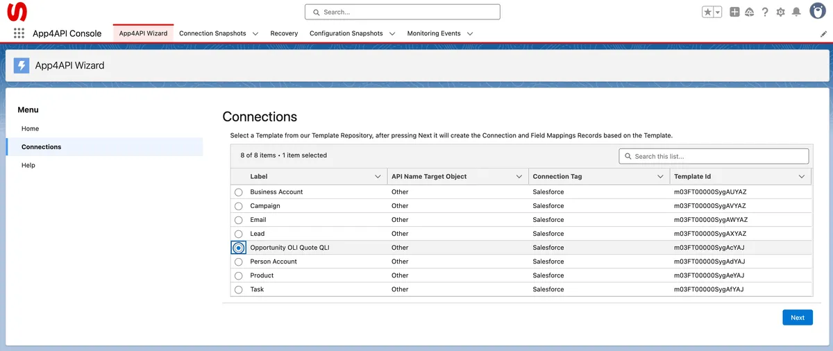Select the Business Account radio button
Image resolution: width=833 pixels, height=351 pixels.
coord(239,192)
